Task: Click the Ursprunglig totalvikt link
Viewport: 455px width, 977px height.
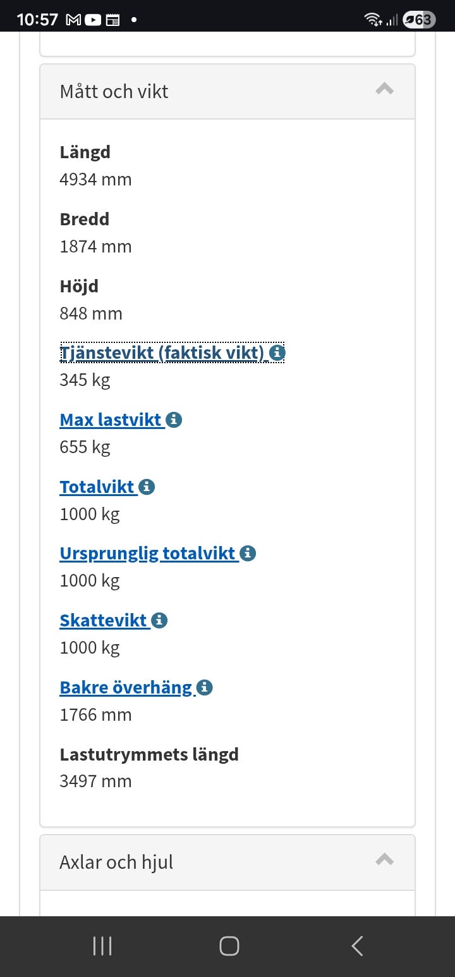Action: point(147,554)
